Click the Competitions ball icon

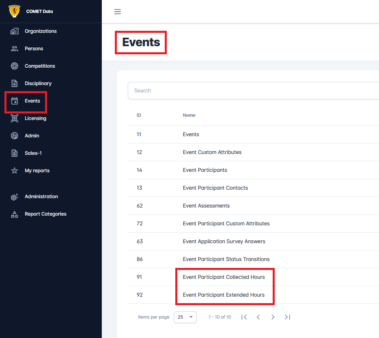14,66
